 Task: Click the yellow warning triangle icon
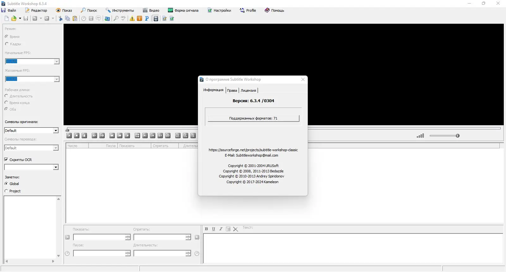(x=132, y=19)
